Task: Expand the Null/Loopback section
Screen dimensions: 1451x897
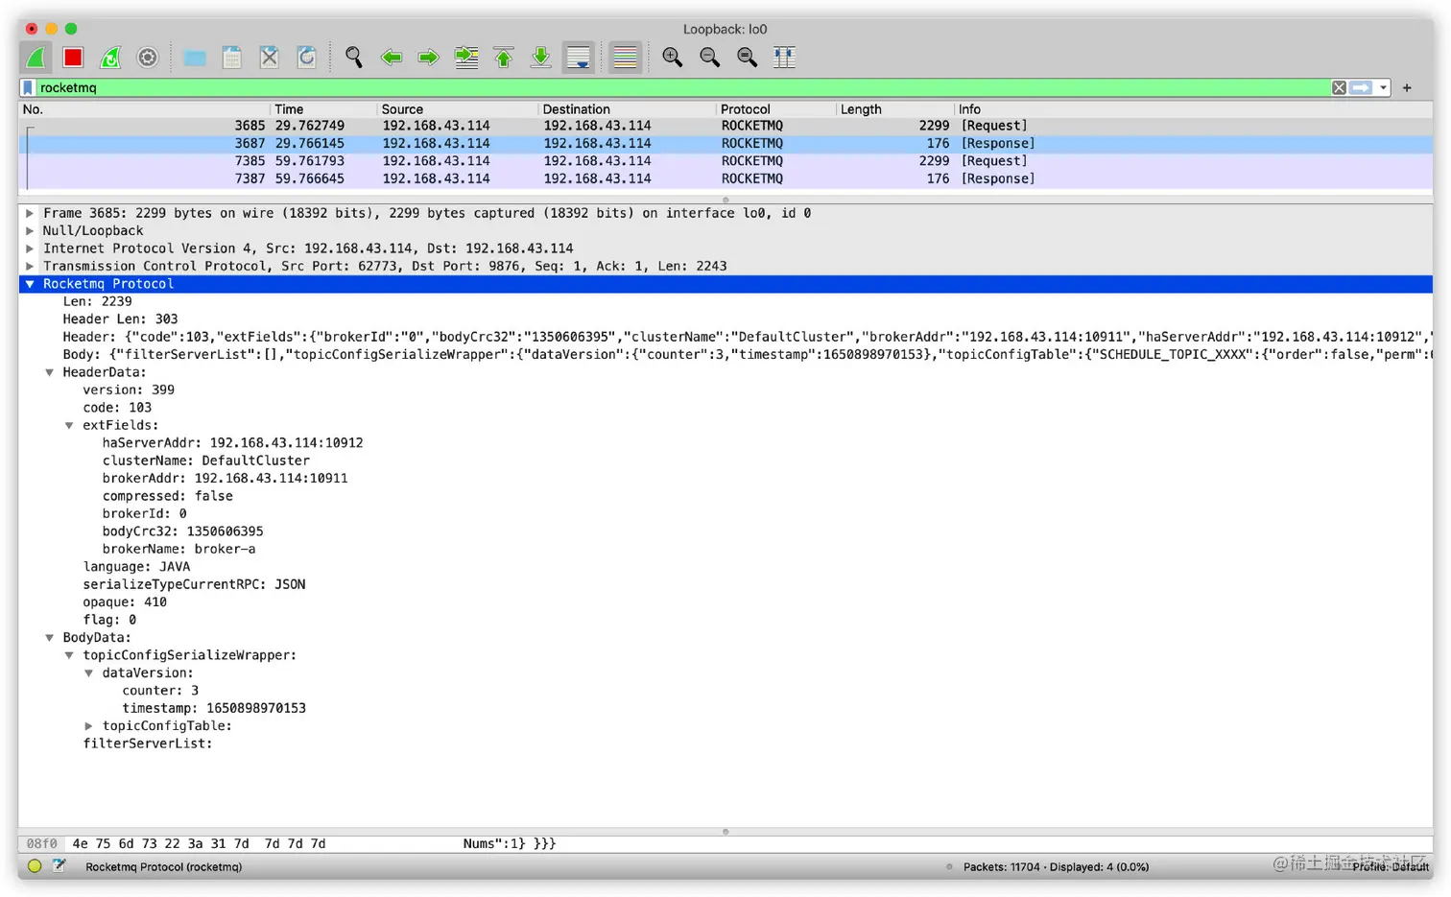Action: point(30,230)
